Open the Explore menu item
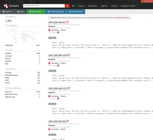 (x=81, y=6)
